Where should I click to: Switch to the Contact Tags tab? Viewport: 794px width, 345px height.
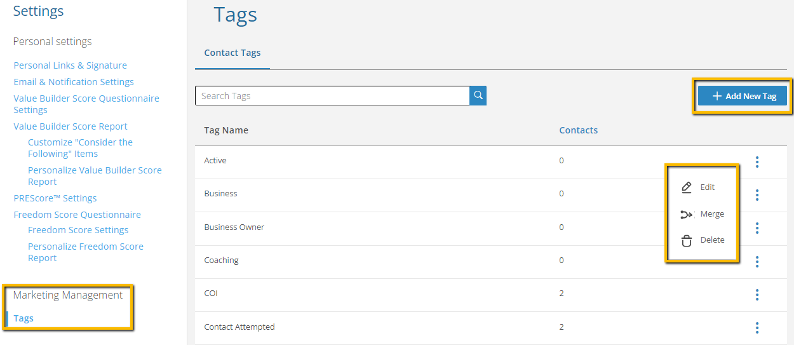[232, 53]
